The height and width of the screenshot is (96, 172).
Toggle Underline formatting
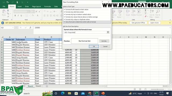pyautogui.click(x=21, y=15)
